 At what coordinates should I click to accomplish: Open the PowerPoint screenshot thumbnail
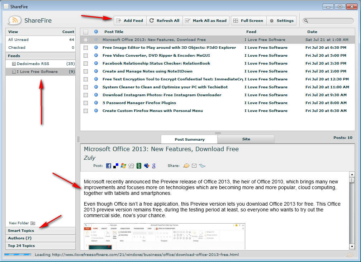(x=164, y=236)
